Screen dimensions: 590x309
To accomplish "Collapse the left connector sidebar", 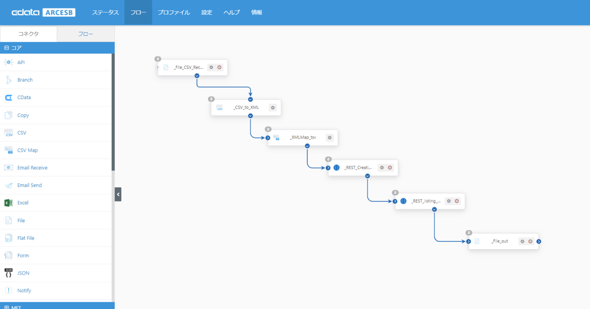I will (x=118, y=195).
